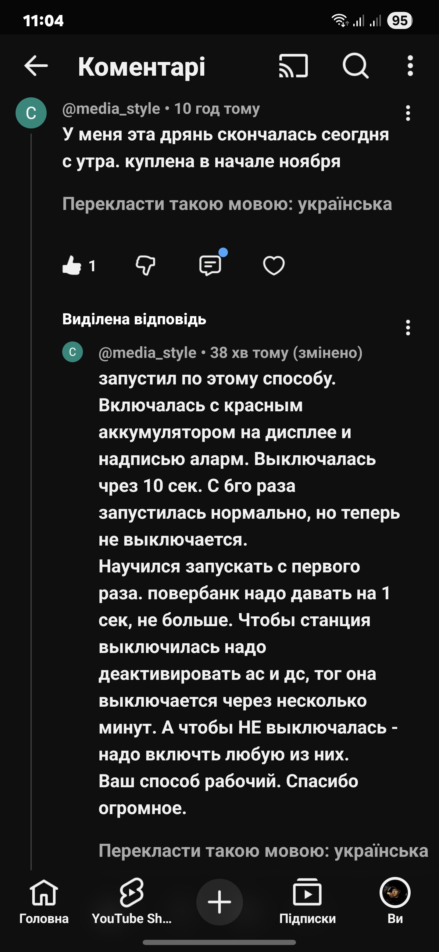Tap the large green avatar with C
Viewport: 439px width, 952px height.
(x=31, y=113)
